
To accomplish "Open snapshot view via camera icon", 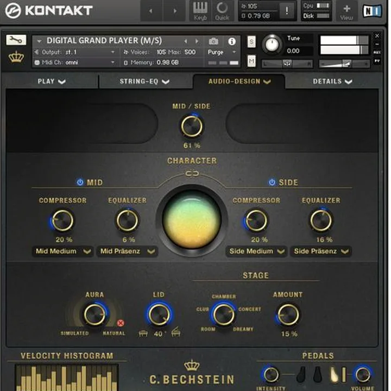I will [213, 41].
